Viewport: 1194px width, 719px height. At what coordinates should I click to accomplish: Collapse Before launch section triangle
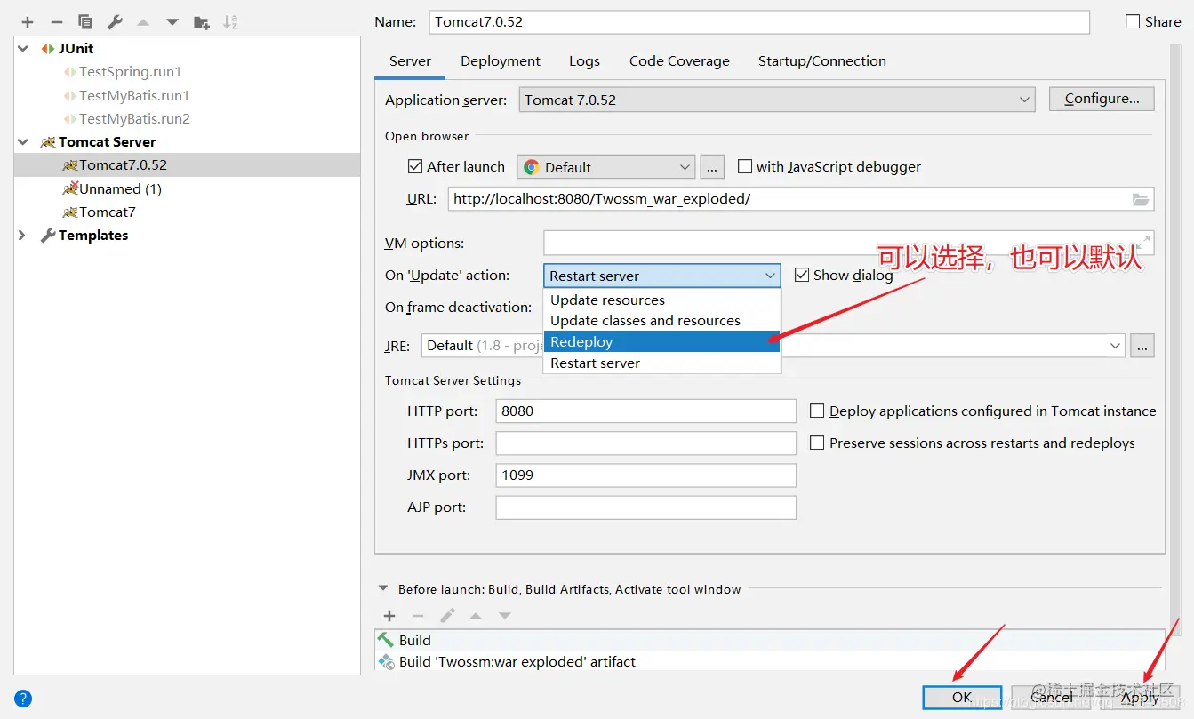[383, 588]
